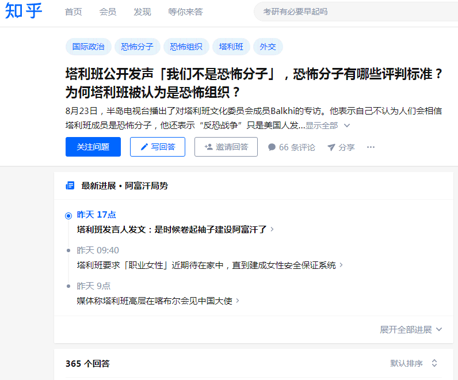Image resolution: width=458 pixels, height=380 pixels.
Task: Open the 66 条评论 comments
Action: click(x=292, y=147)
